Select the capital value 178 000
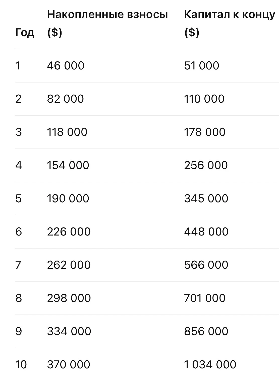Viewport: 279px width, 392px height. coord(205,132)
